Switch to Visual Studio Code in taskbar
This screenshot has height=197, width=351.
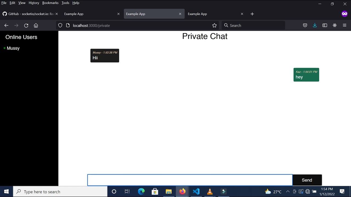coord(196,192)
